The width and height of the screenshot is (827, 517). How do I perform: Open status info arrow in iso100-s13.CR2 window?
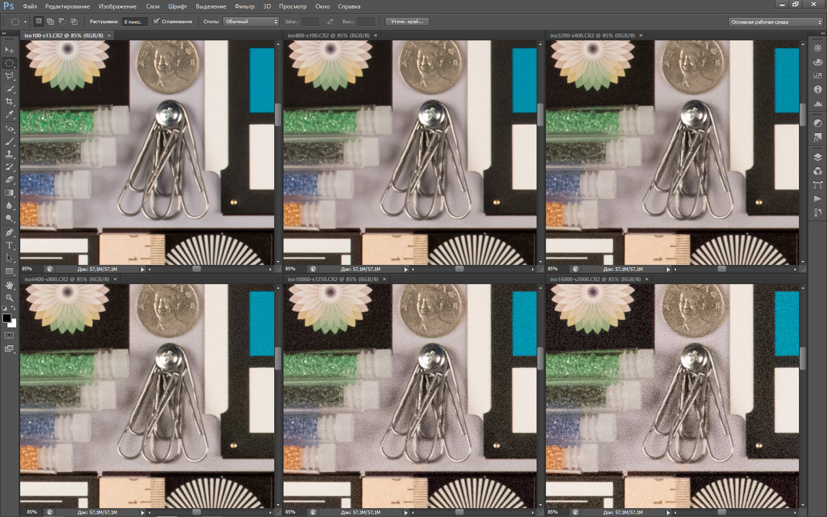[143, 269]
